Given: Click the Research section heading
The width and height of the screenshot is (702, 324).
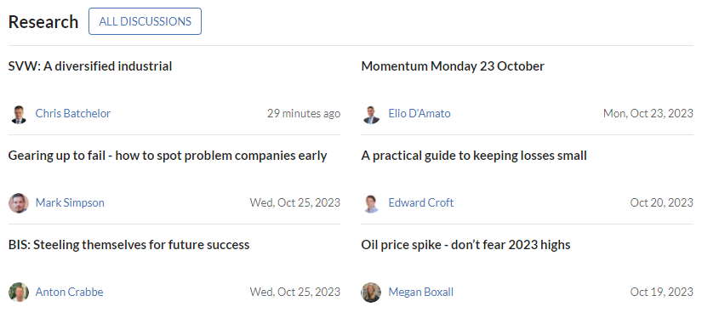Looking at the screenshot, I should [x=43, y=21].
